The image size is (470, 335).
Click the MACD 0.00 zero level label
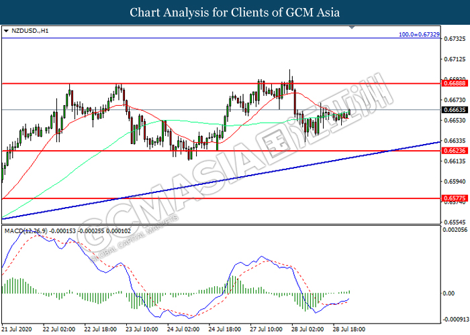(x=449, y=293)
